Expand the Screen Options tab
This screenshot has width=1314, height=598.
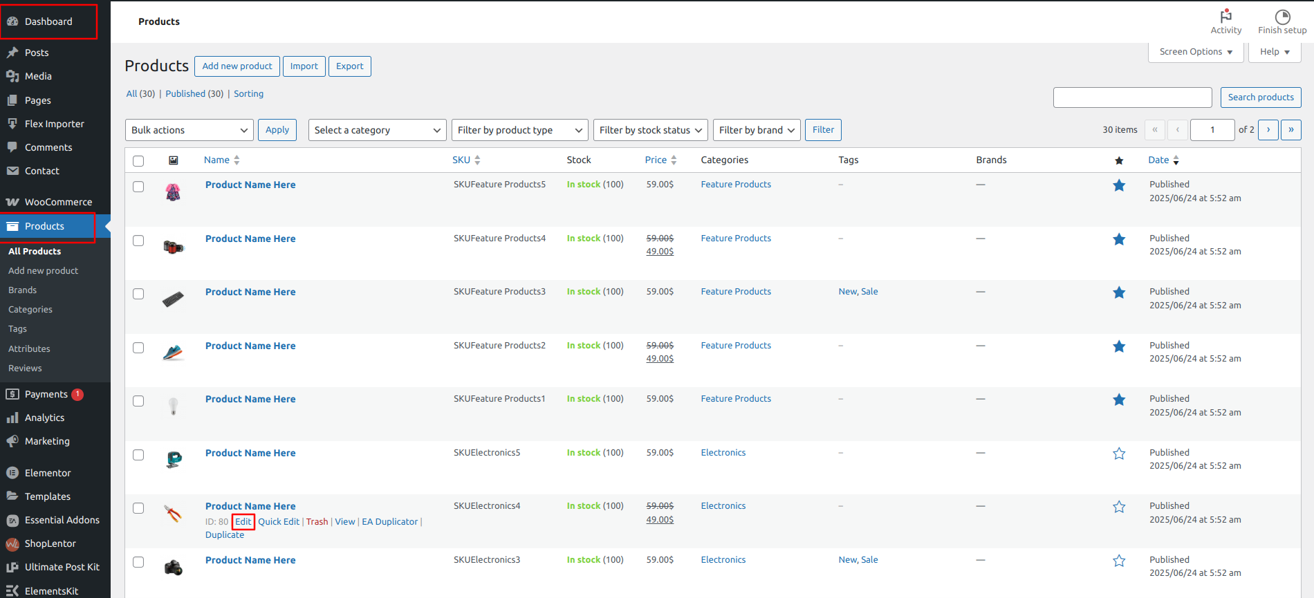[x=1196, y=52]
